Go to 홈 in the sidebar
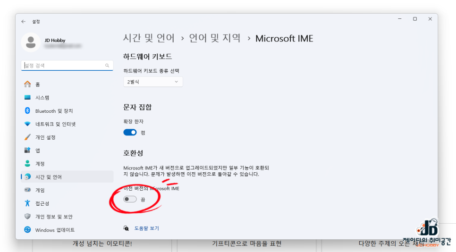456x252 pixels. (67, 84)
